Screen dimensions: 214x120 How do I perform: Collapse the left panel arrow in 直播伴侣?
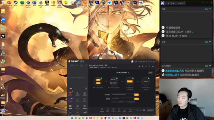[x=86, y=65]
